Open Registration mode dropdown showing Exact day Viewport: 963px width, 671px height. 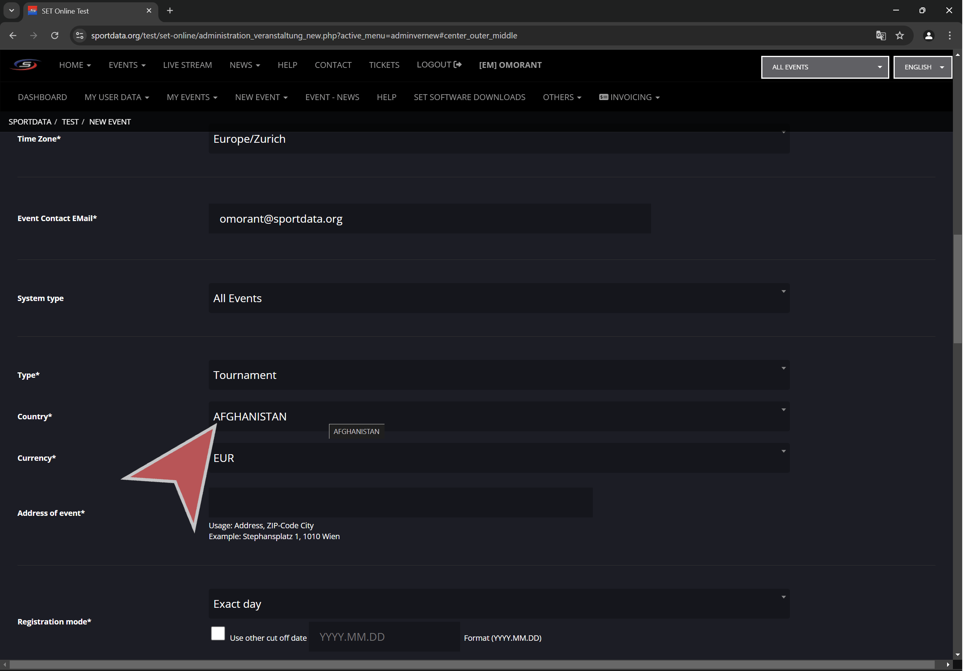pyautogui.click(x=499, y=604)
